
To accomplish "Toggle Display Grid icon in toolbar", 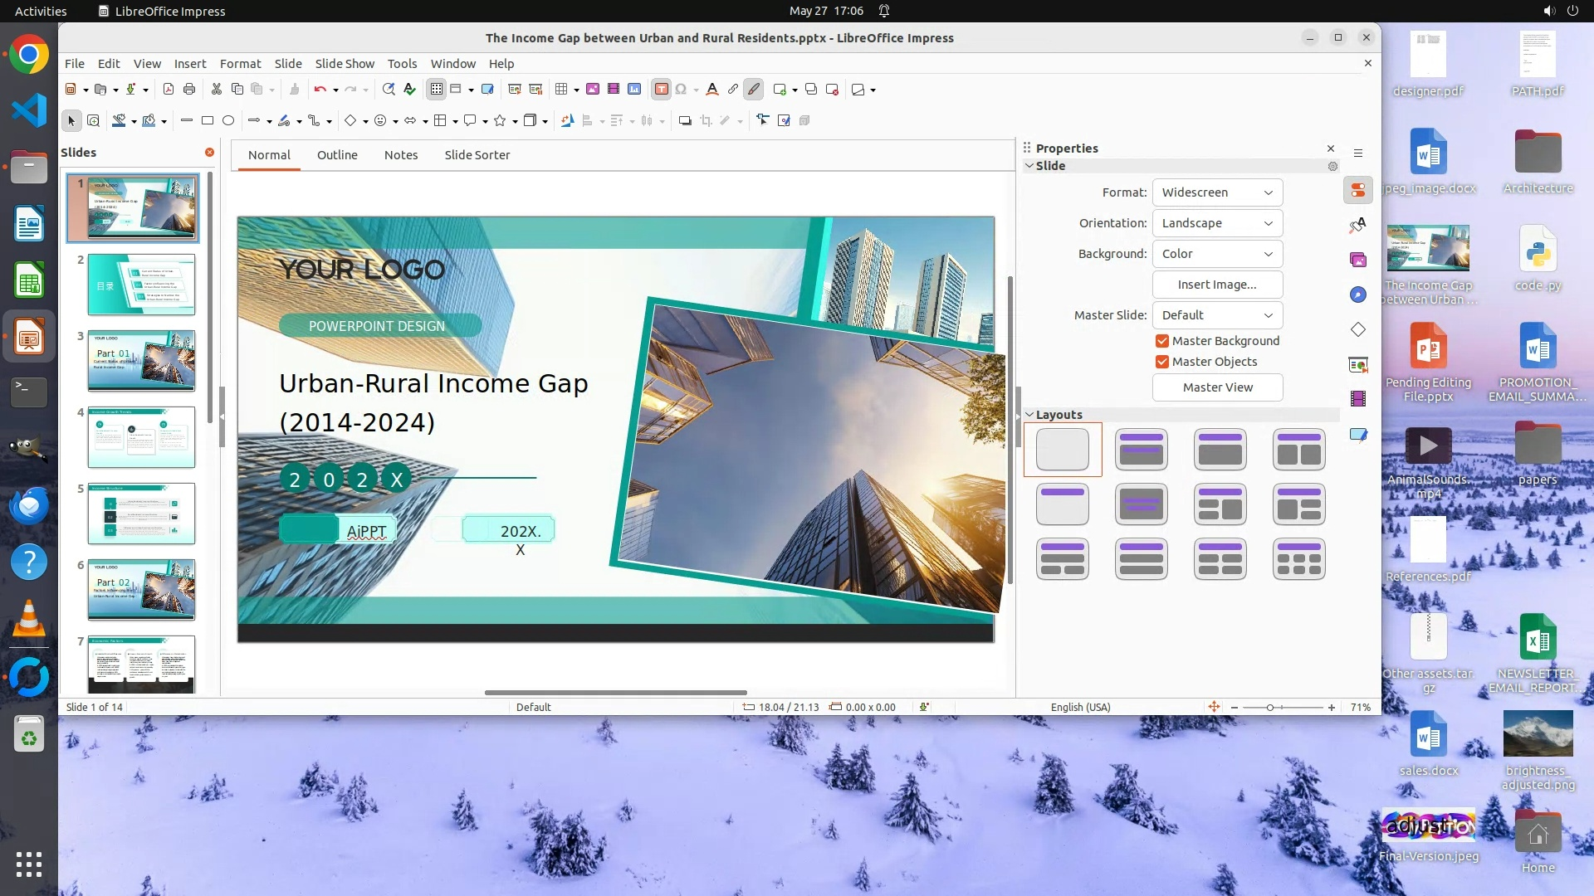I will 437,89.
